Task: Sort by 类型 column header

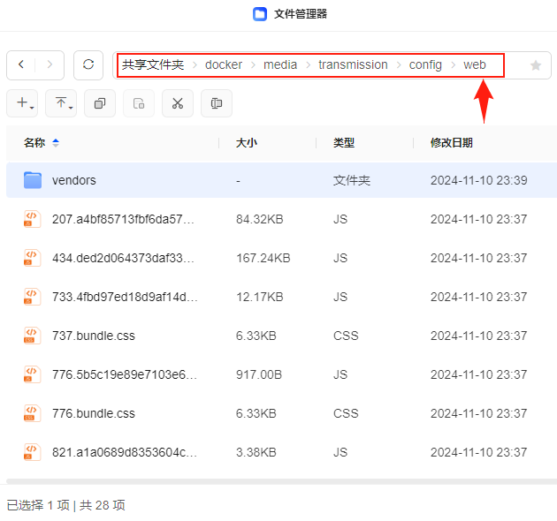Action: point(344,143)
